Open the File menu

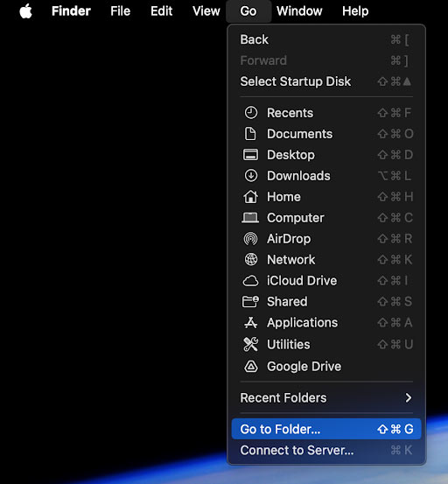pos(121,11)
